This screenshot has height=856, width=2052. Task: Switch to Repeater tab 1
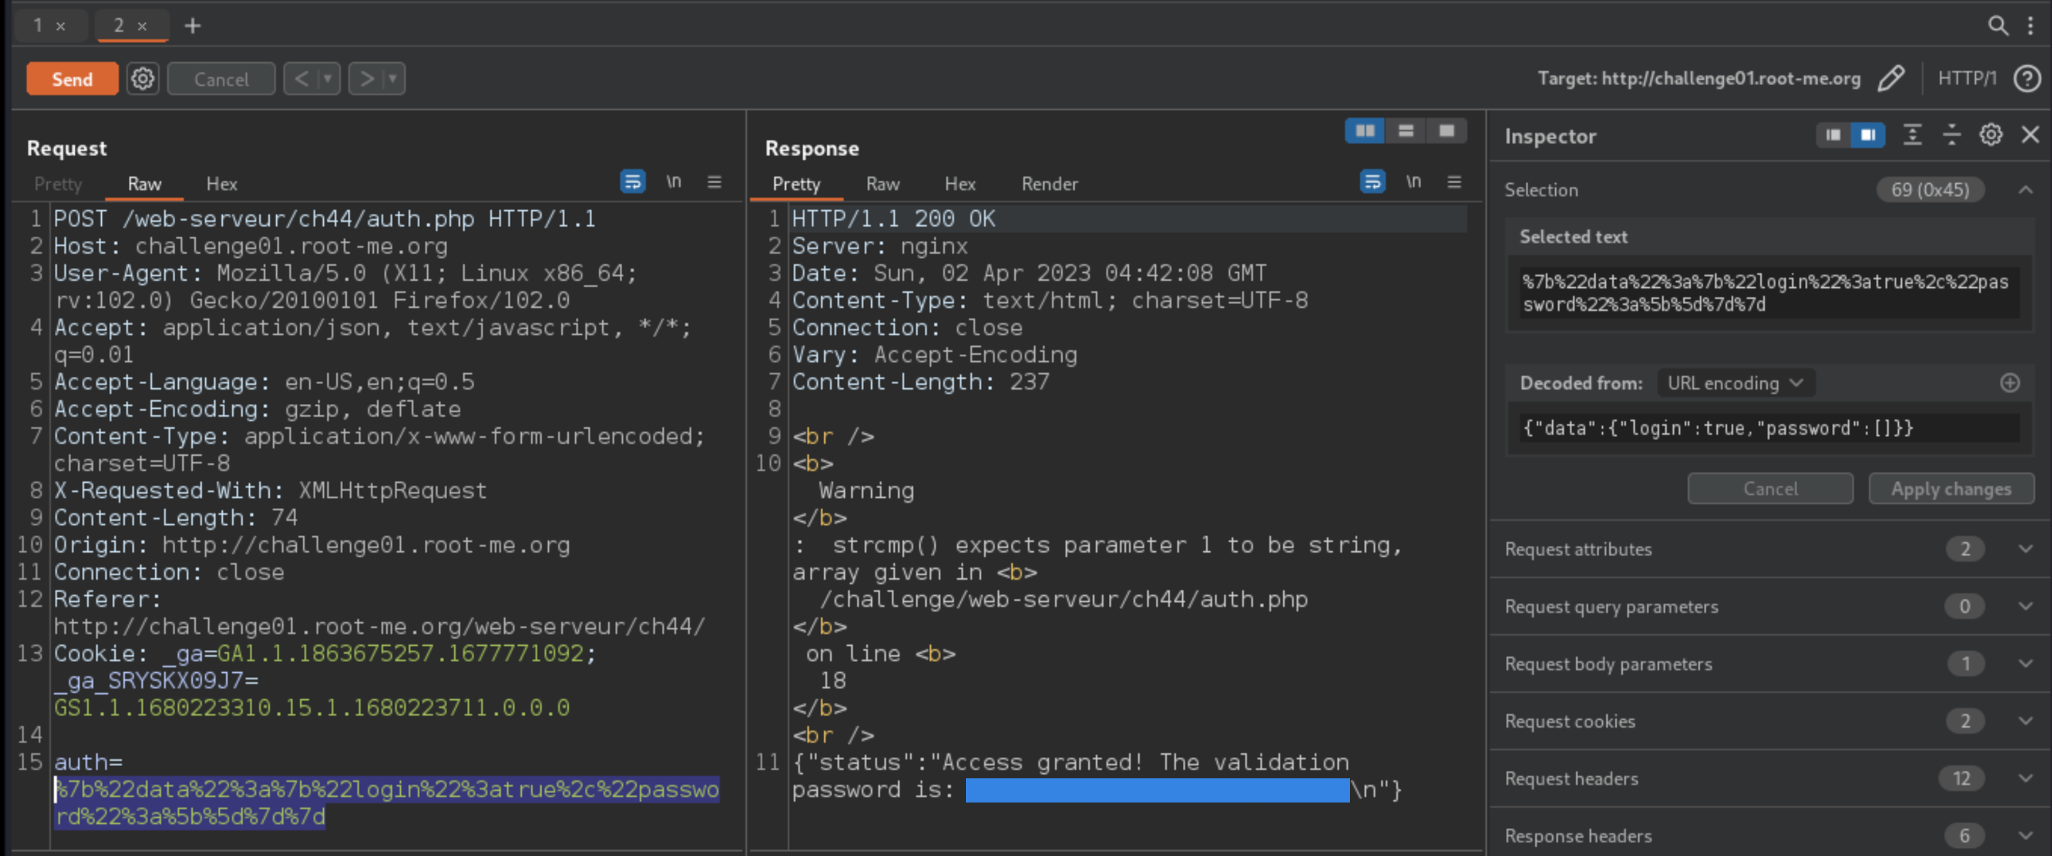pyautogui.click(x=37, y=26)
